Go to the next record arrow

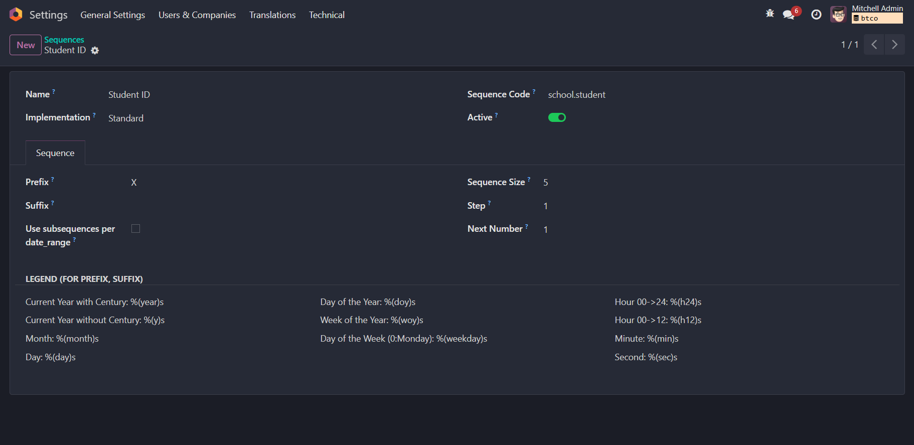[x=894, y=45]
